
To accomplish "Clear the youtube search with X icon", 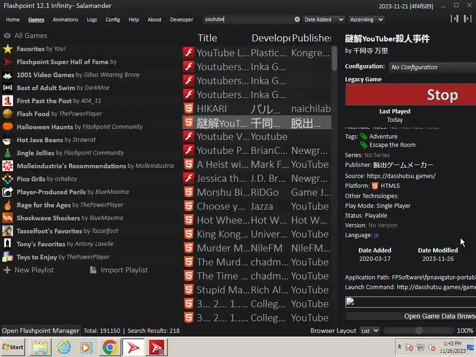I will (297, 20).
